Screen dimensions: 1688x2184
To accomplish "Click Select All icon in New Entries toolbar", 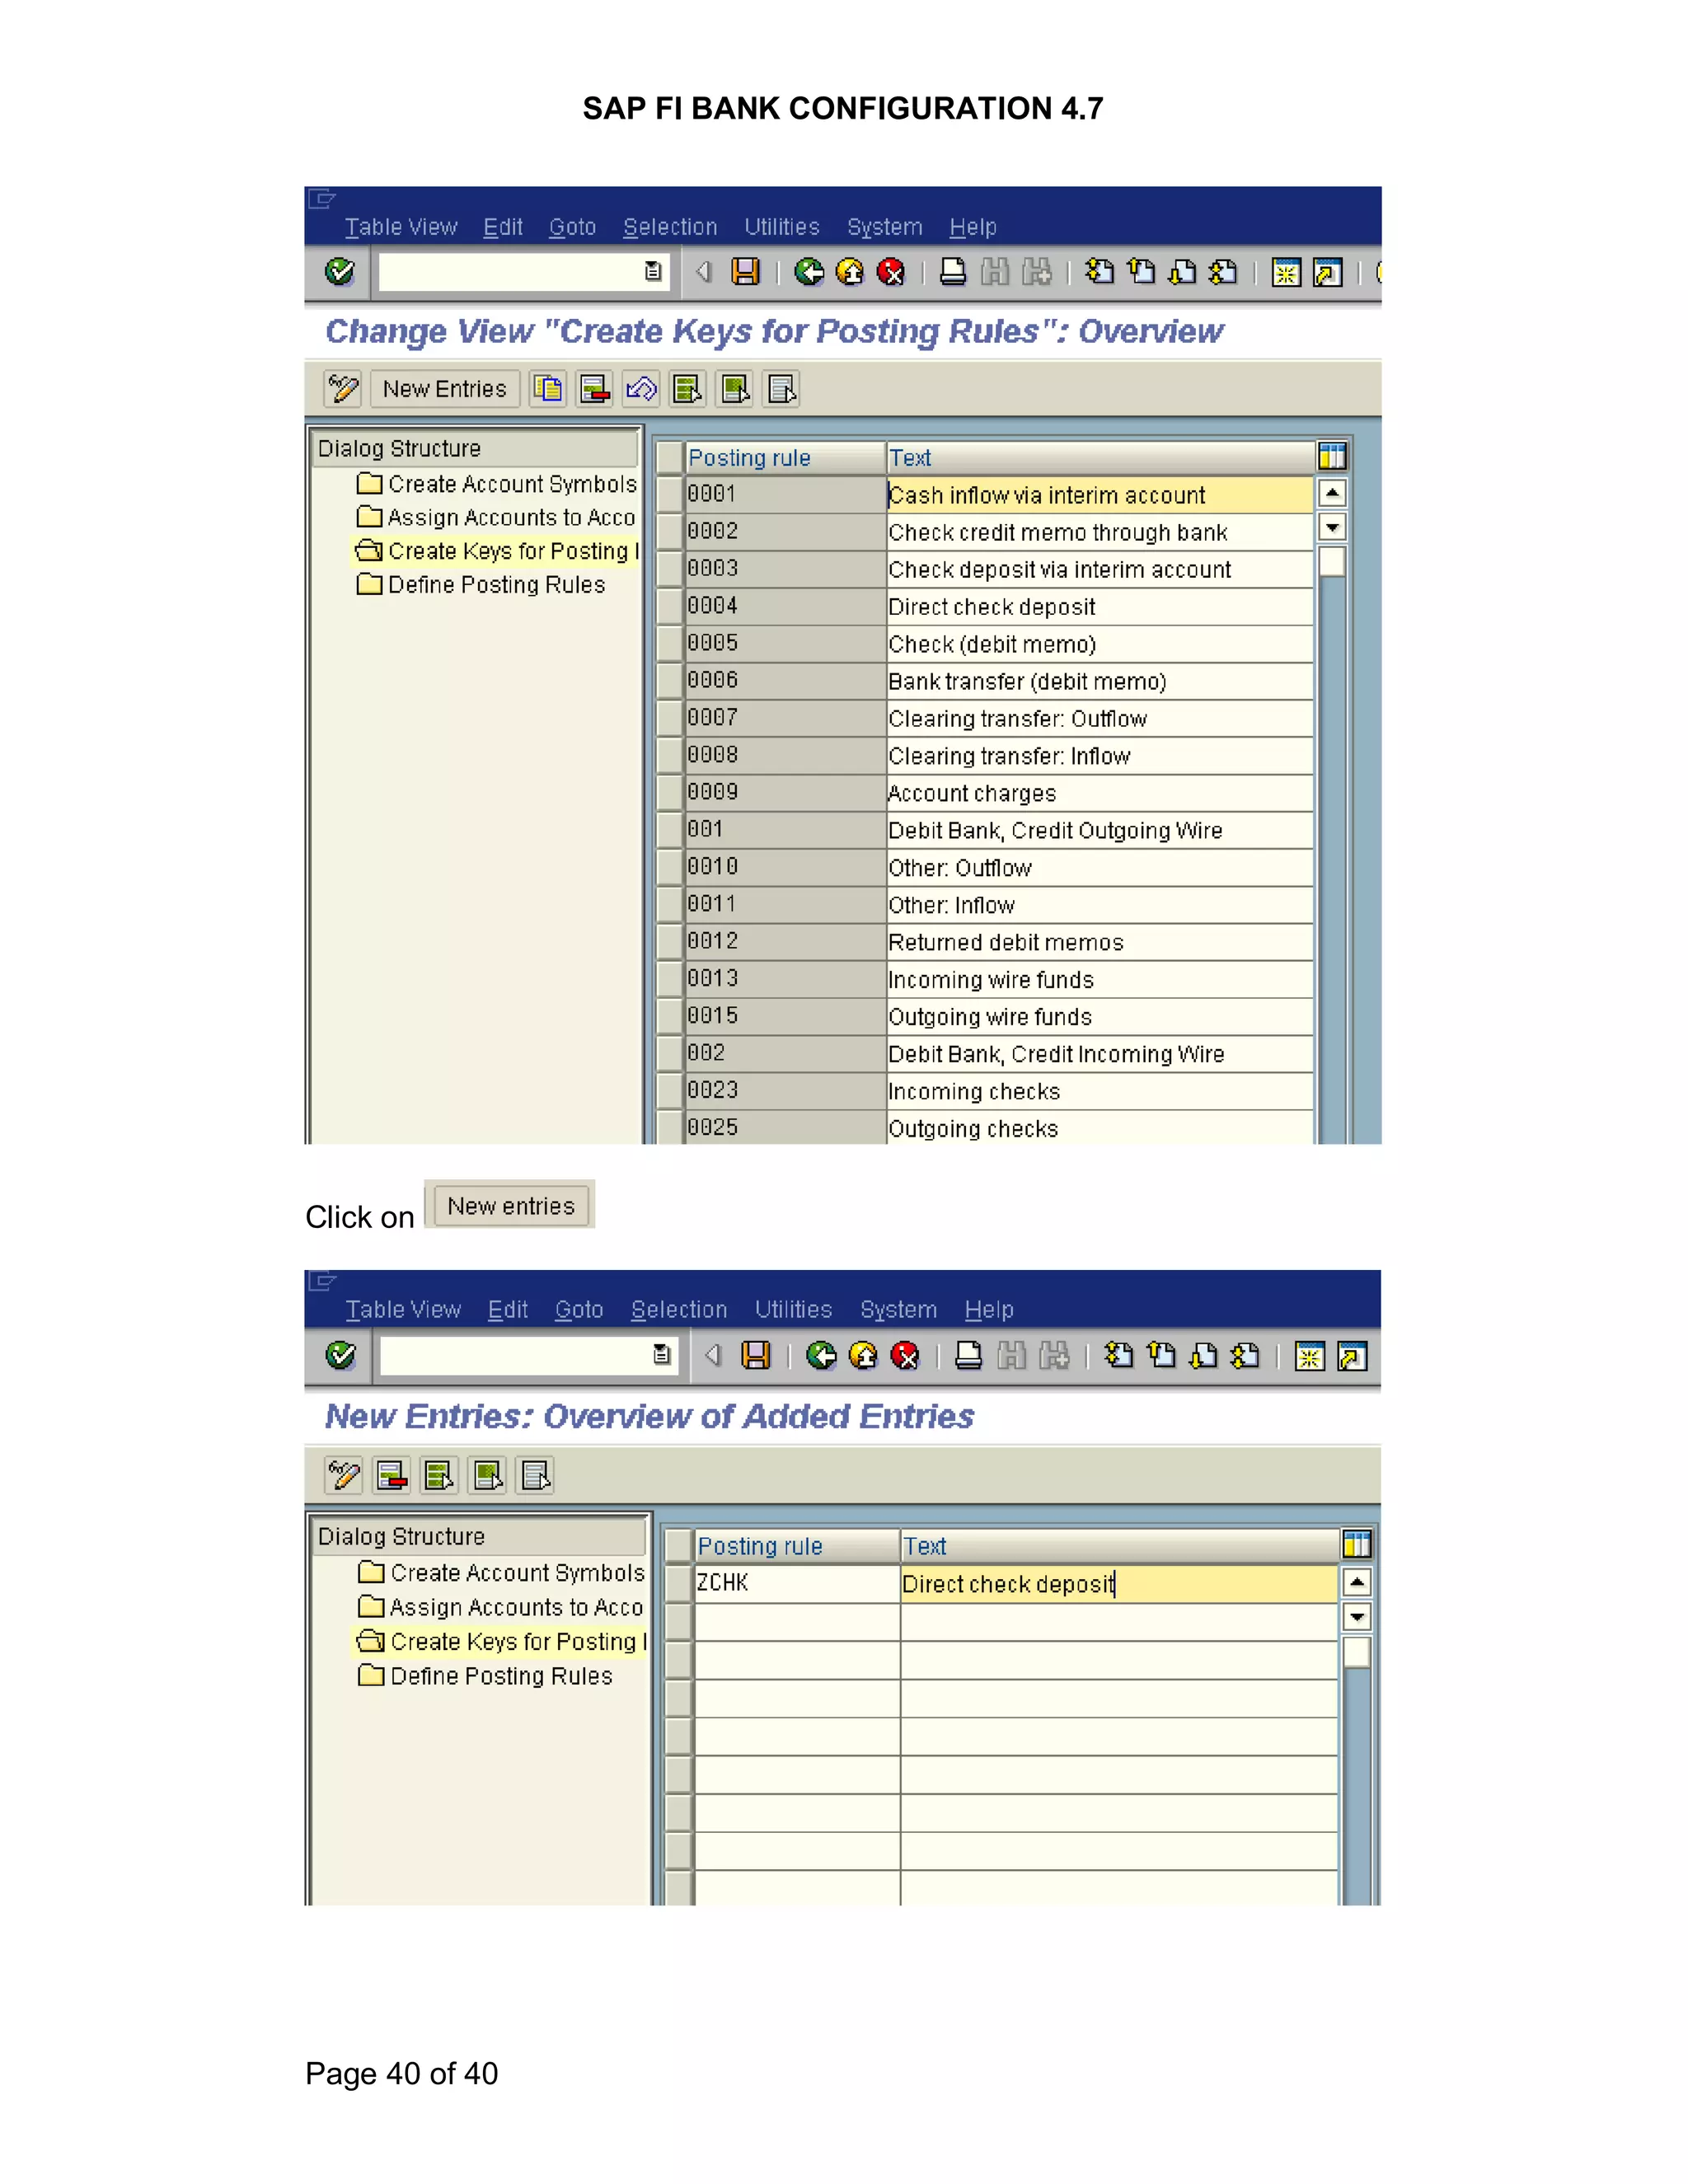I will pos(440,1476).
